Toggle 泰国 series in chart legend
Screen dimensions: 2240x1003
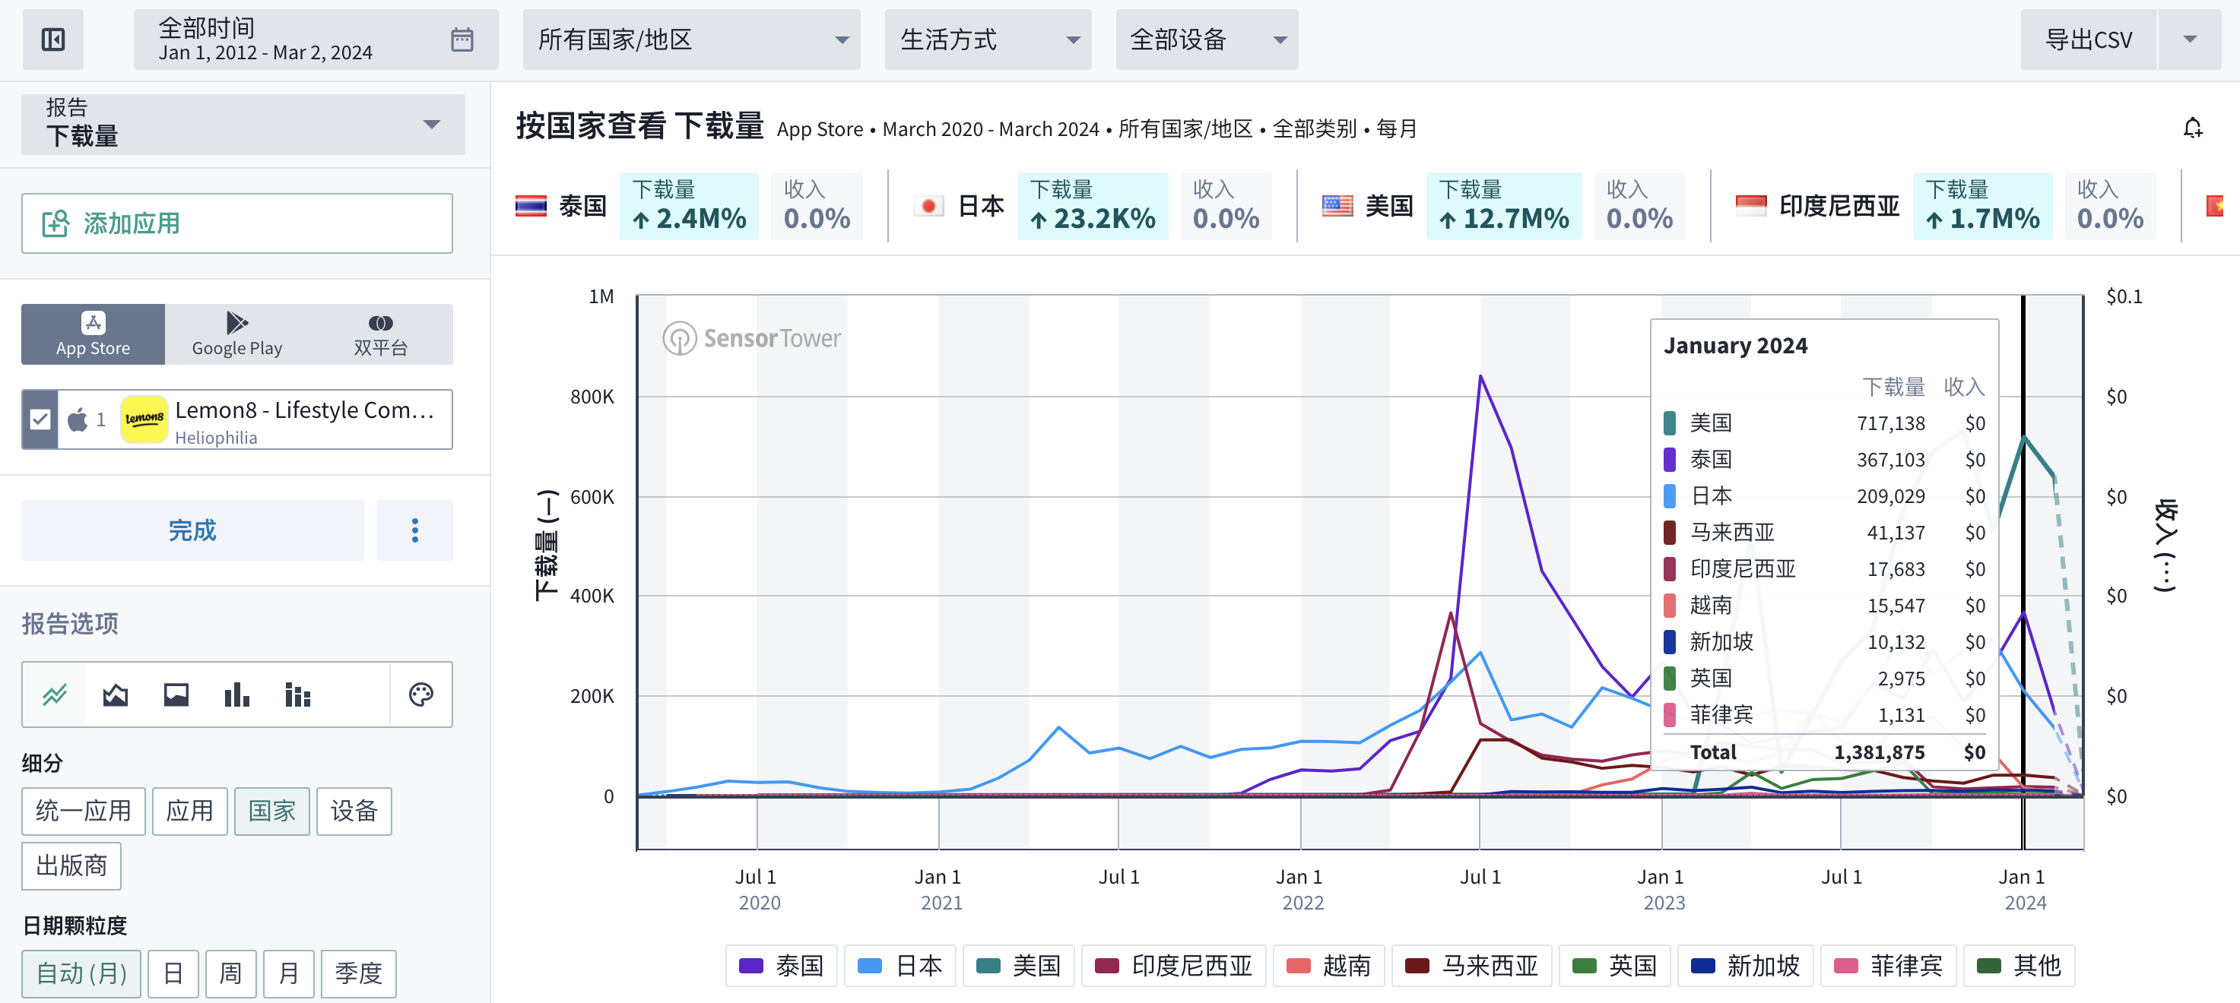(781, 965)
